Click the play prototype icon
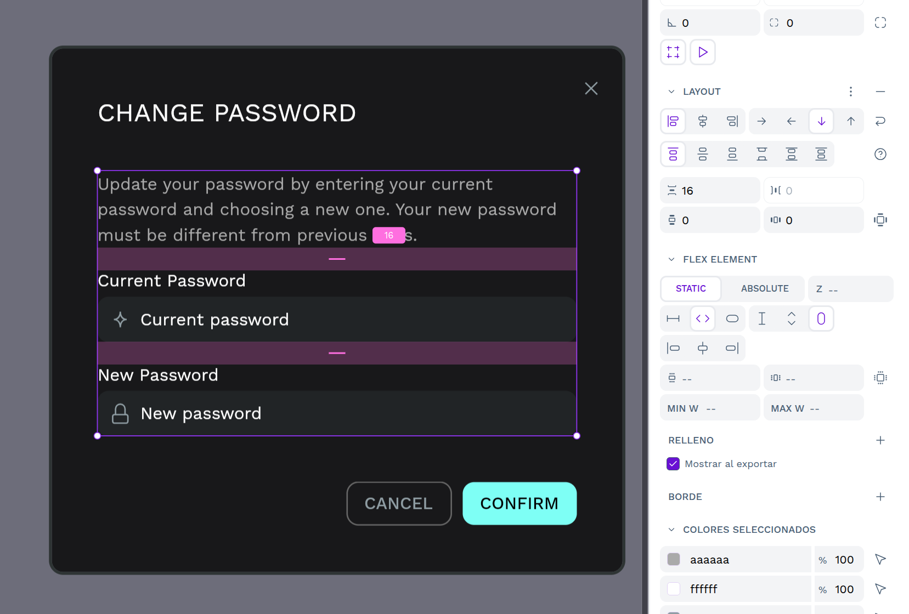 pyautogui.click(x=702, y=53)
